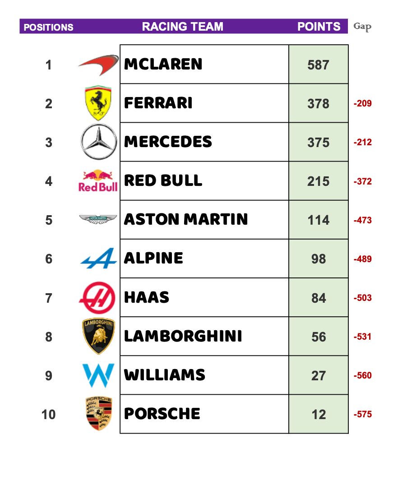Click the Ferrari prancing horse logo
The height and width of the screenshot is (480, 407).
(x=98, y=103)
